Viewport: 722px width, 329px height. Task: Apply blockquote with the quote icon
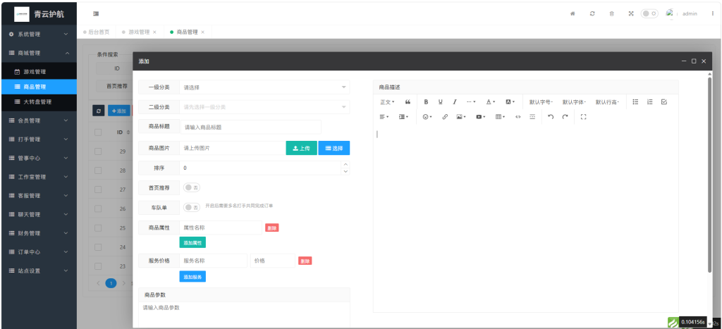pos(408,102)
